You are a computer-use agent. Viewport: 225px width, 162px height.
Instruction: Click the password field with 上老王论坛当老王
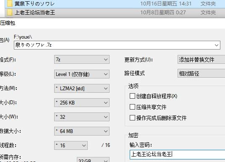tap(178, 154)
